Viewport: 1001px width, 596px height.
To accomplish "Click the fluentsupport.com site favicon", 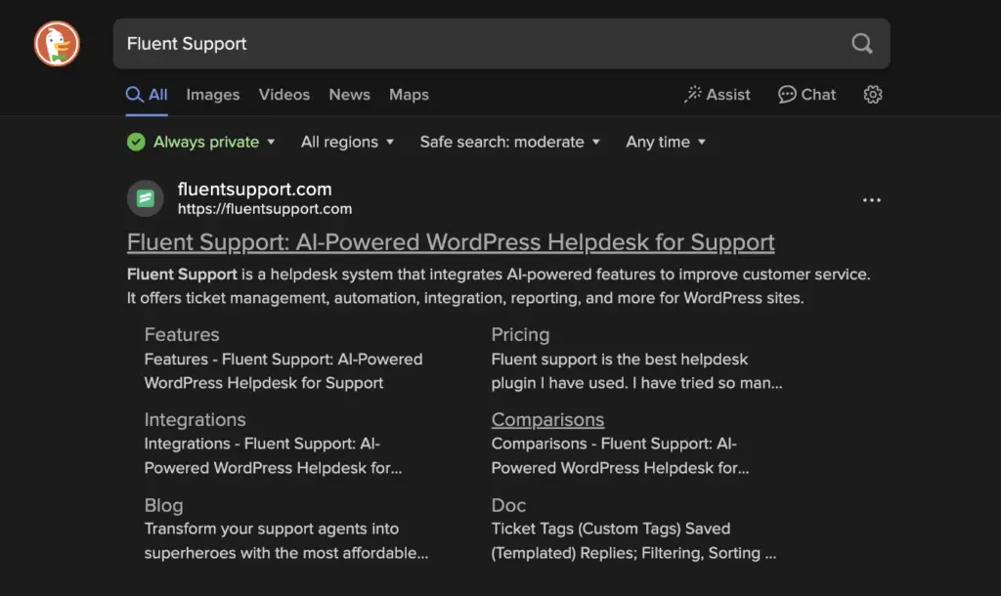I will pyautogui.click(x=146, y=198).
